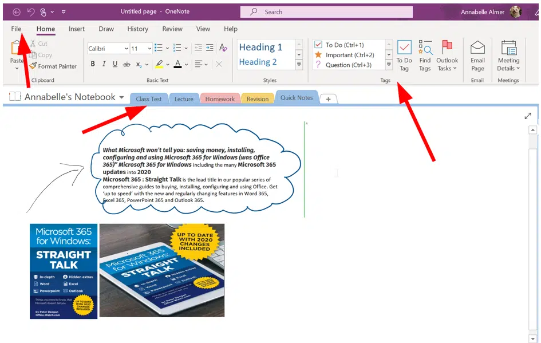Expand the Tags gallery more arrow
541x343 pixels.
click(x=389, y=65)
